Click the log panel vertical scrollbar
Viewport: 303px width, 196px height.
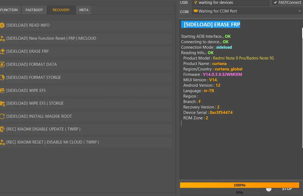click(x=302, y=88)
